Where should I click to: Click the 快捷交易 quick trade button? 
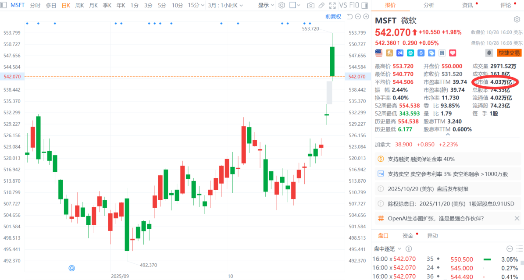pos(509,53)
